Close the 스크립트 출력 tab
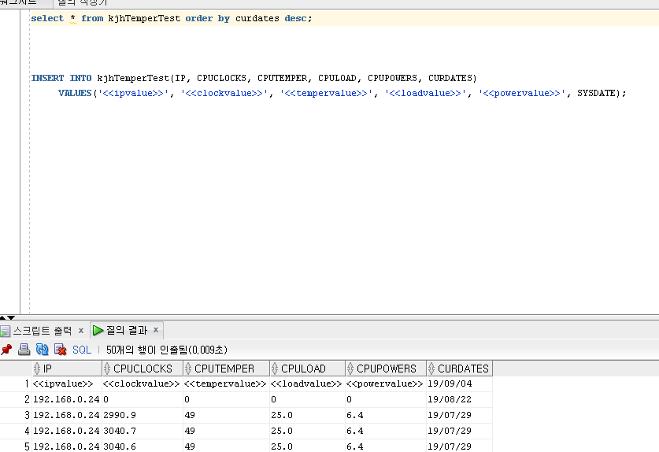659x452 pixels. tap(81, 331)
